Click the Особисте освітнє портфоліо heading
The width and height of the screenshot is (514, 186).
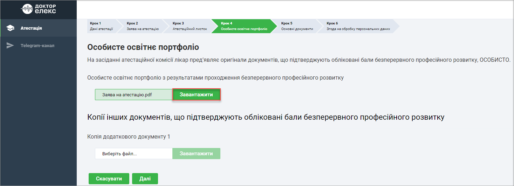point(143,47)
